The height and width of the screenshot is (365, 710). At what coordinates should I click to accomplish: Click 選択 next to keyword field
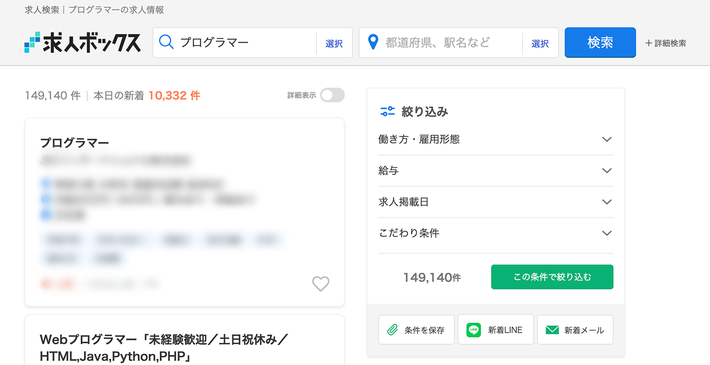point(334,44)
